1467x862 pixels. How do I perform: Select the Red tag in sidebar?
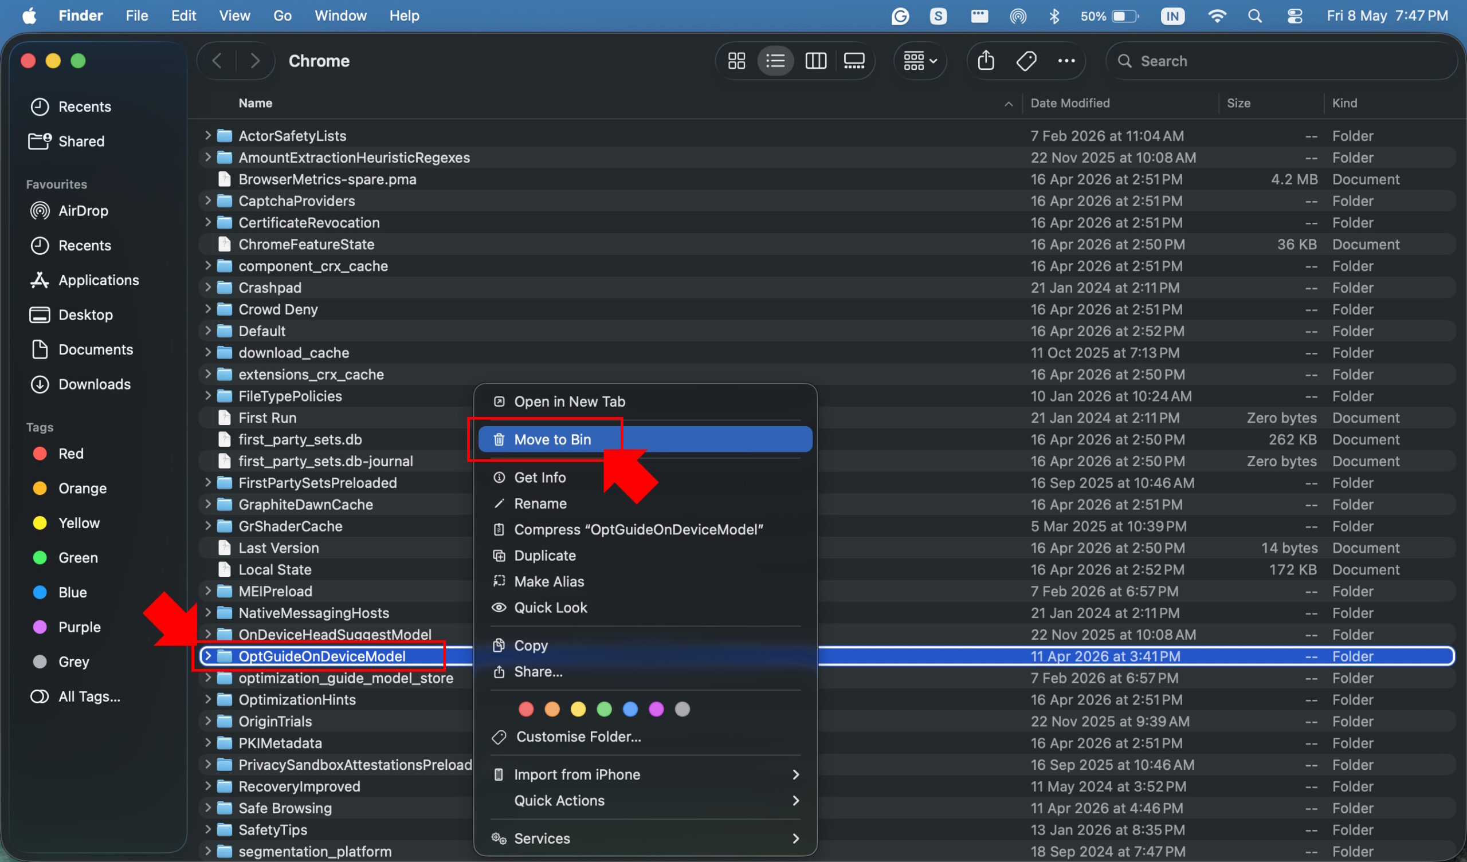coord(70,454)
